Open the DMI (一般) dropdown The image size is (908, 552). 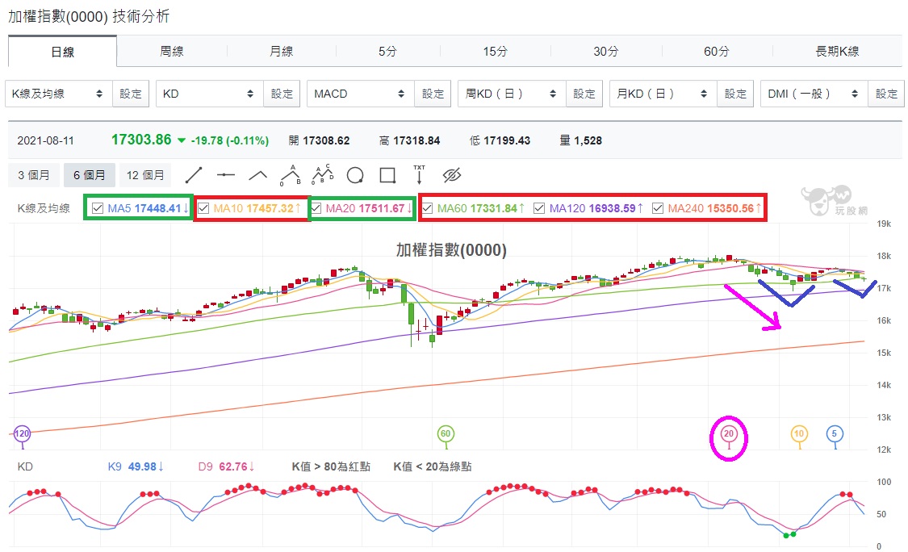coord(814,94)
